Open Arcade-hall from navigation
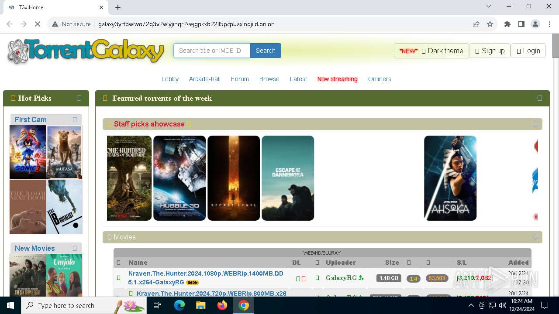559x314 pixels. point(204,79)
